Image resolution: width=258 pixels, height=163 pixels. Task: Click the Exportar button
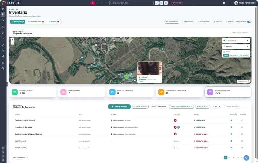click(217, 22)
